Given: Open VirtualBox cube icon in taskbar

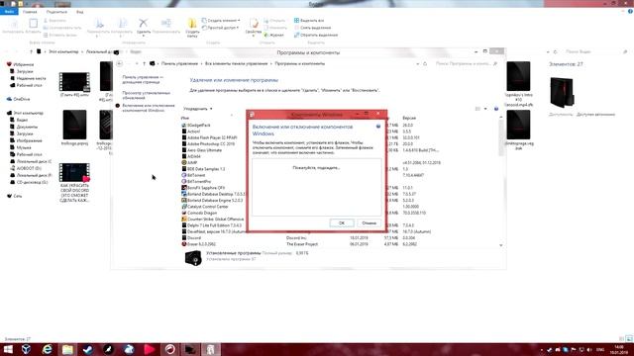Looking at the screenshot, I should 27,349.
